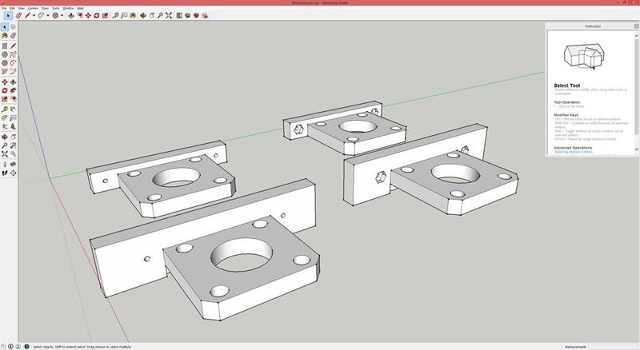Open the Help menu

(80, 8)
